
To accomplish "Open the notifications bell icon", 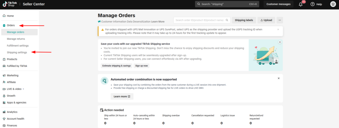I will click(x=301, y=4).
